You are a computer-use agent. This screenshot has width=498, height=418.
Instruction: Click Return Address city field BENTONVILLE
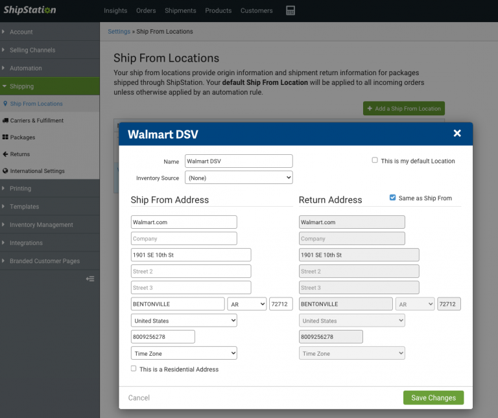346,304
